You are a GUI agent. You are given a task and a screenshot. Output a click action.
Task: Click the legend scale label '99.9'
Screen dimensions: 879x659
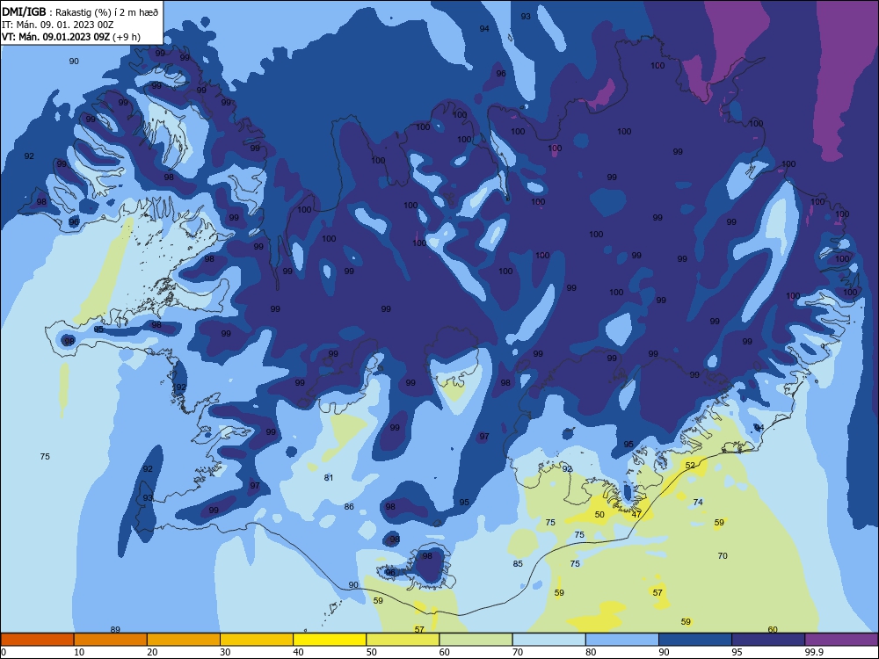pyautogui.click(x=813, y=652)
